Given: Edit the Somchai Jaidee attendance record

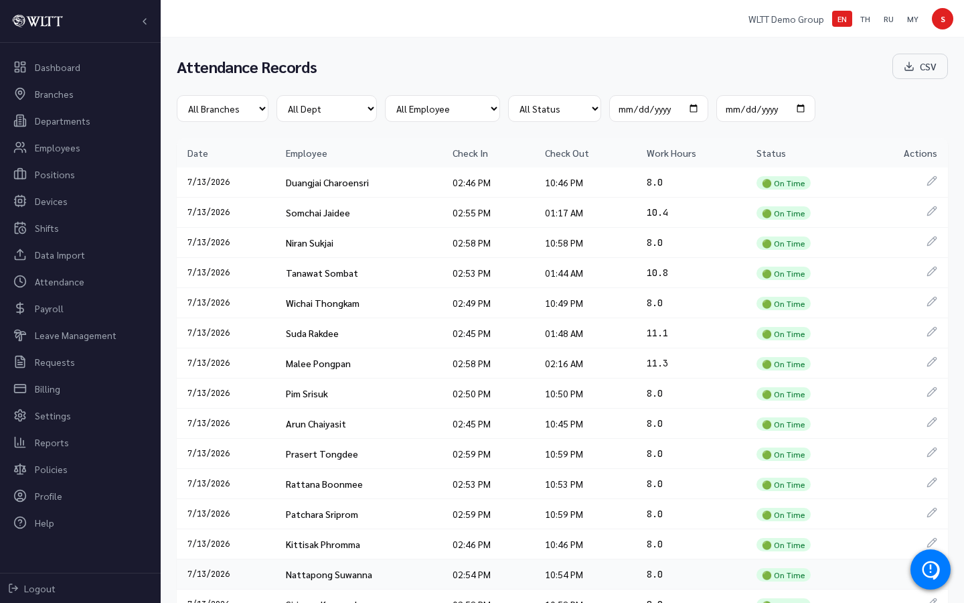Looking at the screenshot, I should [932, 211].
